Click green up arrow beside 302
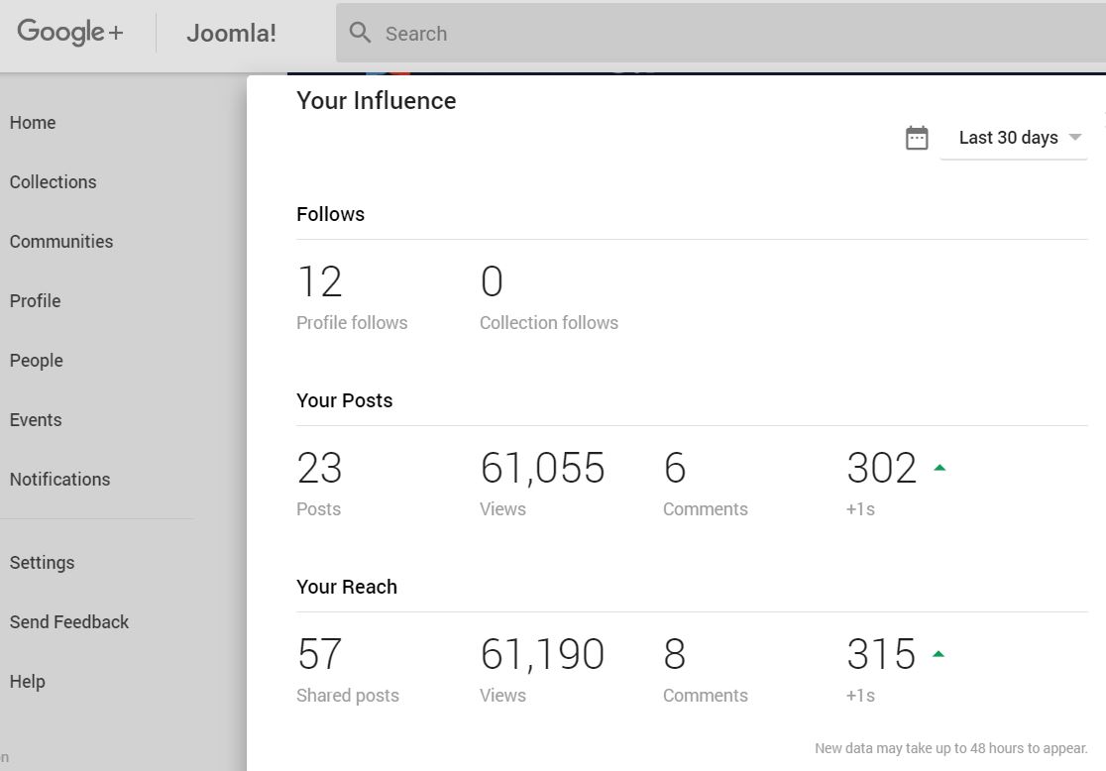 point(940,468)
